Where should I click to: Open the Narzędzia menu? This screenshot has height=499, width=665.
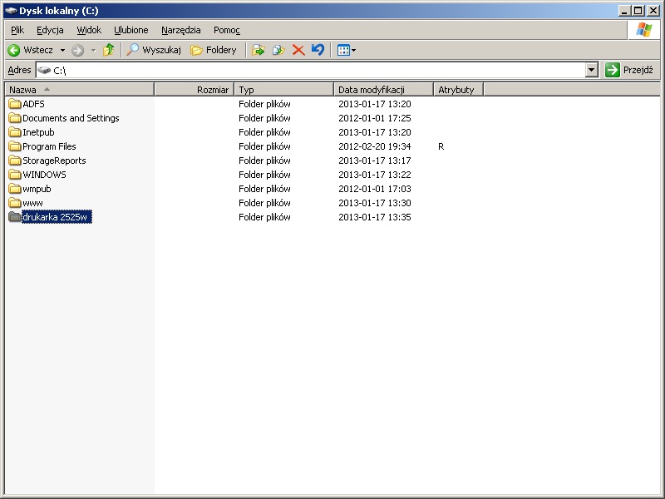pyautogui.click(x=180, y=30)
